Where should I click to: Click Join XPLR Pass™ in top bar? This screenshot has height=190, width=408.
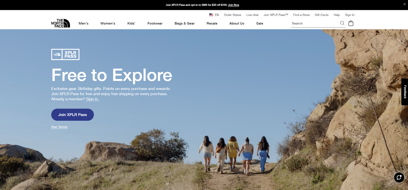[x=276, y=15]
